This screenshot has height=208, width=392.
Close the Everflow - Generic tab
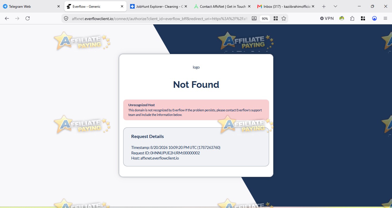tap(122, 6)
